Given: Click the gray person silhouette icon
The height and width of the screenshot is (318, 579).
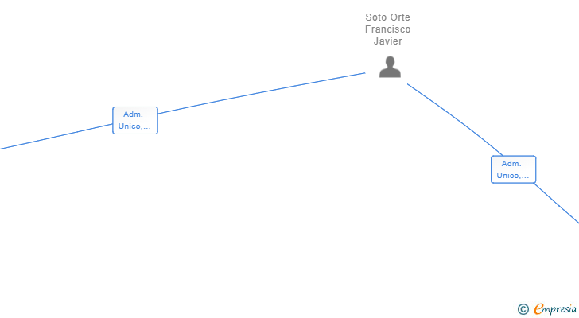Looking at the screenshot, I should click(390, 67).
